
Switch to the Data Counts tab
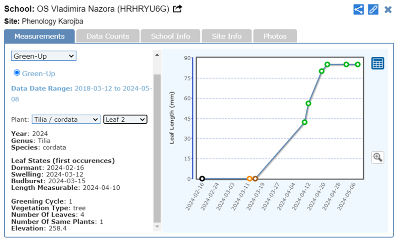coord(108,36)
